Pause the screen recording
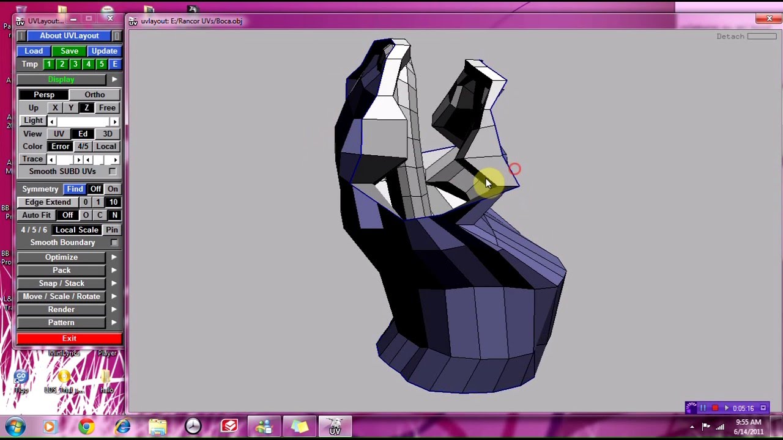 [703, 408]
